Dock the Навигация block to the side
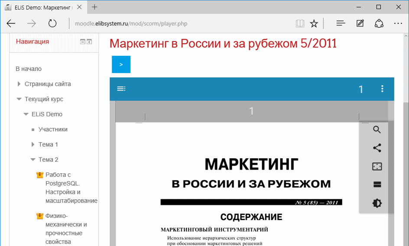Viewport: 409px width, 246px height. click(89, 42)
